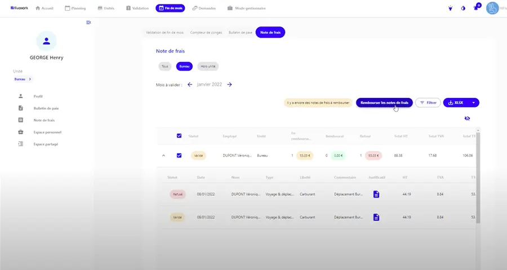This screenshot has width=507, height=270.
Task: Click the Refusé 53.03 € amount badge
Action: tap(373, 156)
